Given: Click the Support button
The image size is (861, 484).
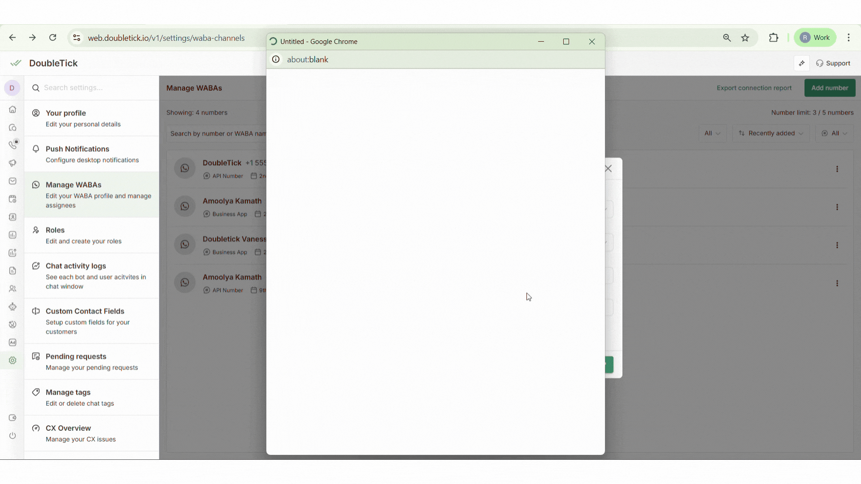Looking at the screenshot, I should (833, 63).
